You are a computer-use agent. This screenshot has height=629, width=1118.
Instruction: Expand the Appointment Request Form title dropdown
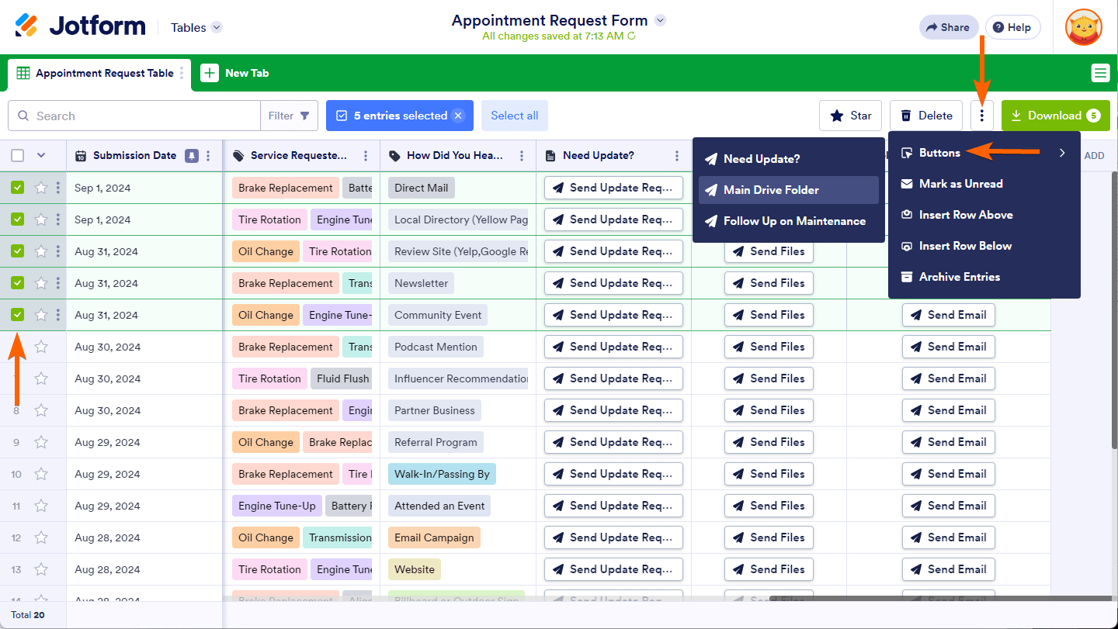pos(660,20)
